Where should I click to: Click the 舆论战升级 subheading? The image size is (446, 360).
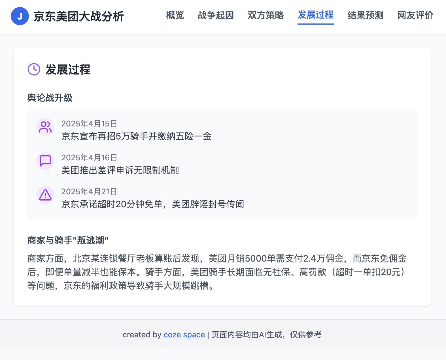click(50, 98)
